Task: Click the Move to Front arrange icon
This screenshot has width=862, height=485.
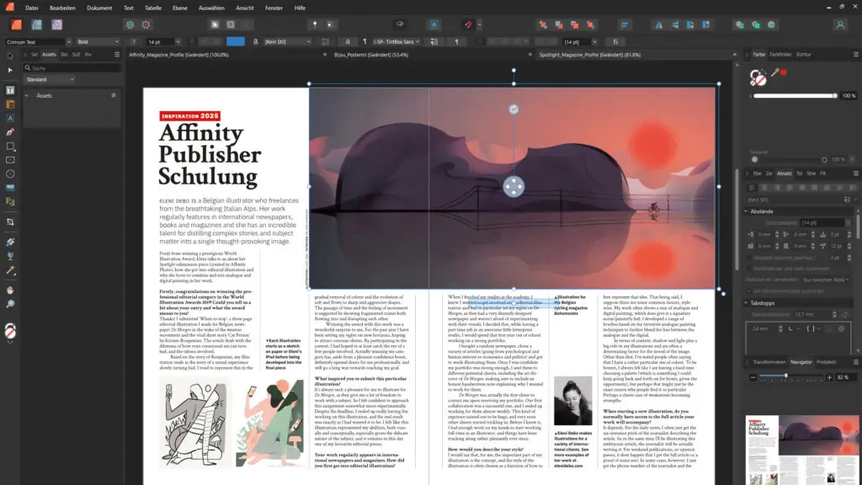Action: (590, 24)
